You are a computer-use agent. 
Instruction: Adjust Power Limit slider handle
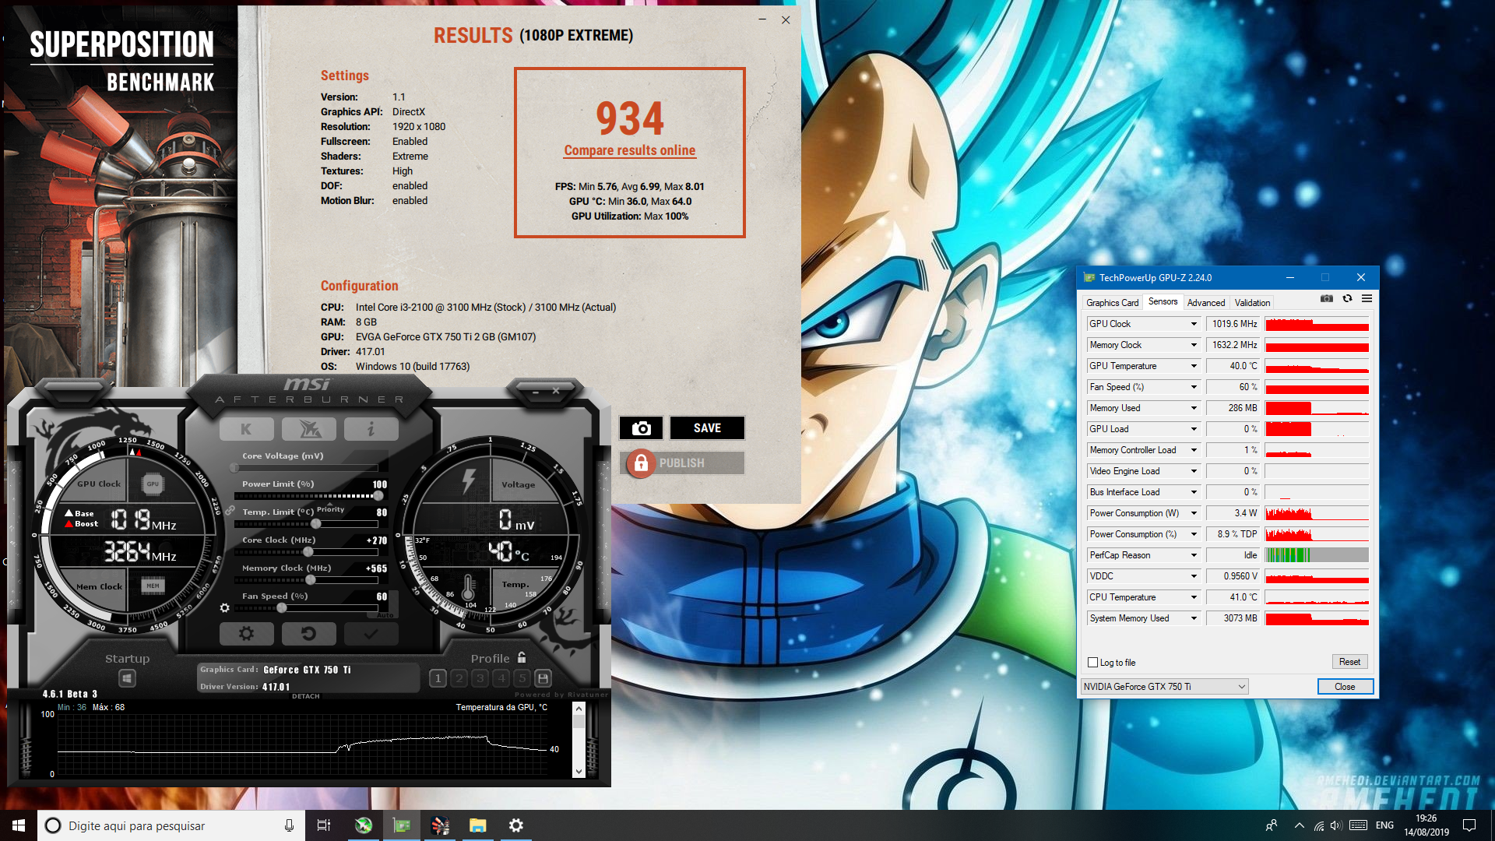378,496
